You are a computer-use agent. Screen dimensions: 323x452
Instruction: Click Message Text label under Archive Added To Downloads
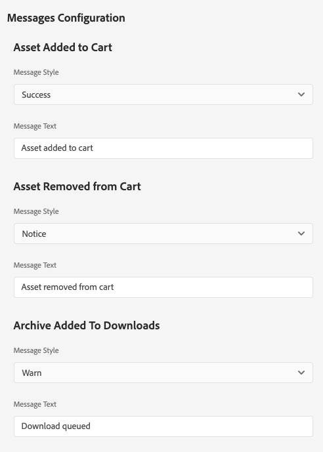35,404
